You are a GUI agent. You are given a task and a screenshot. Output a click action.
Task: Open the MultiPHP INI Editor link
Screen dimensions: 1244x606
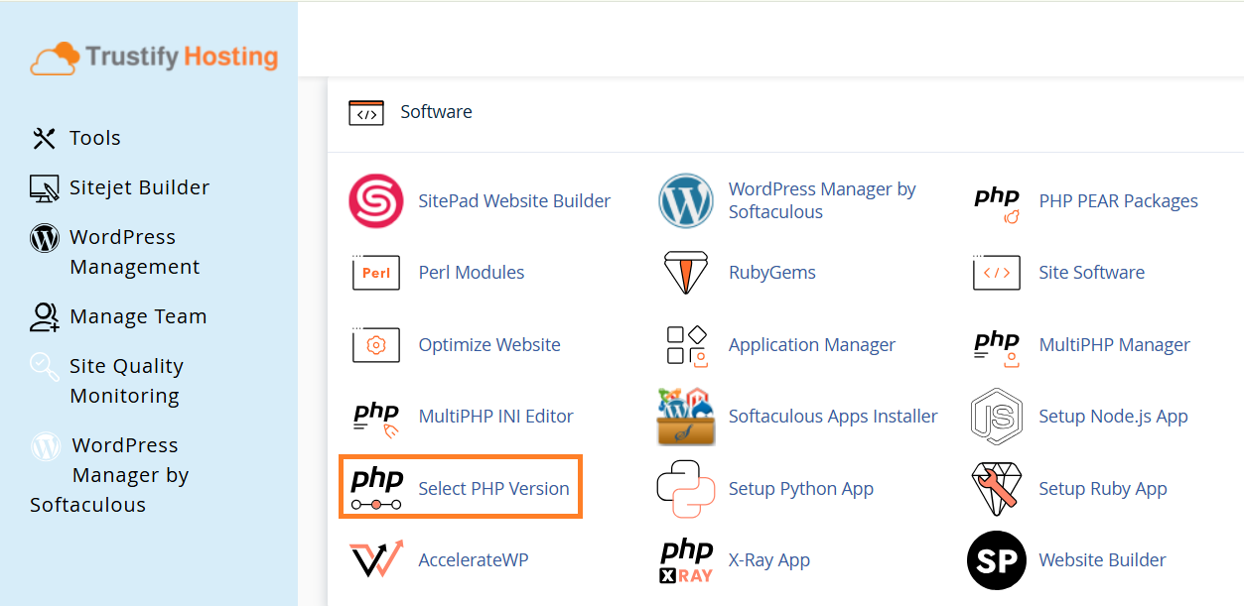tap(496, 417)
